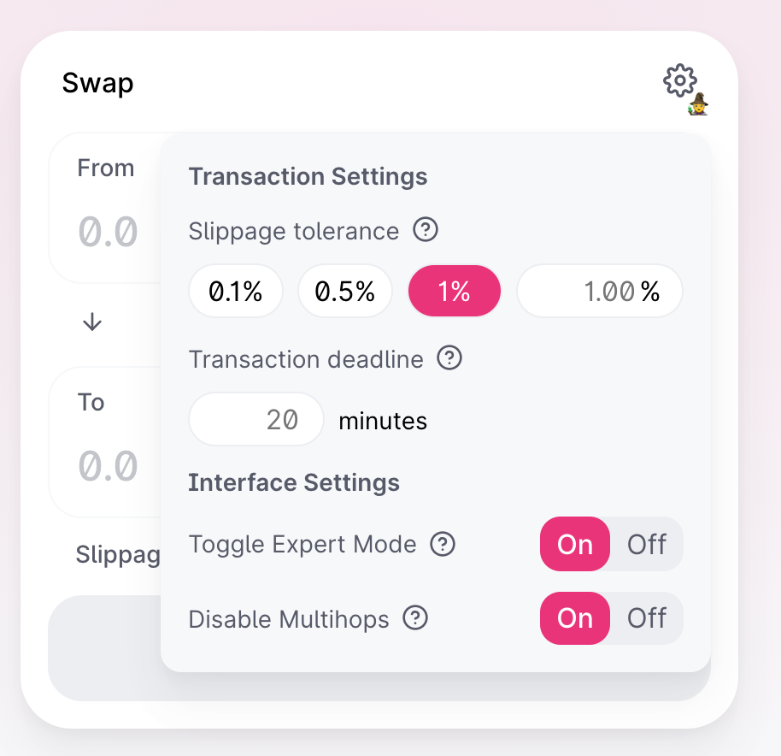Turn Disable Multihops on

click(x=575, y=618)
